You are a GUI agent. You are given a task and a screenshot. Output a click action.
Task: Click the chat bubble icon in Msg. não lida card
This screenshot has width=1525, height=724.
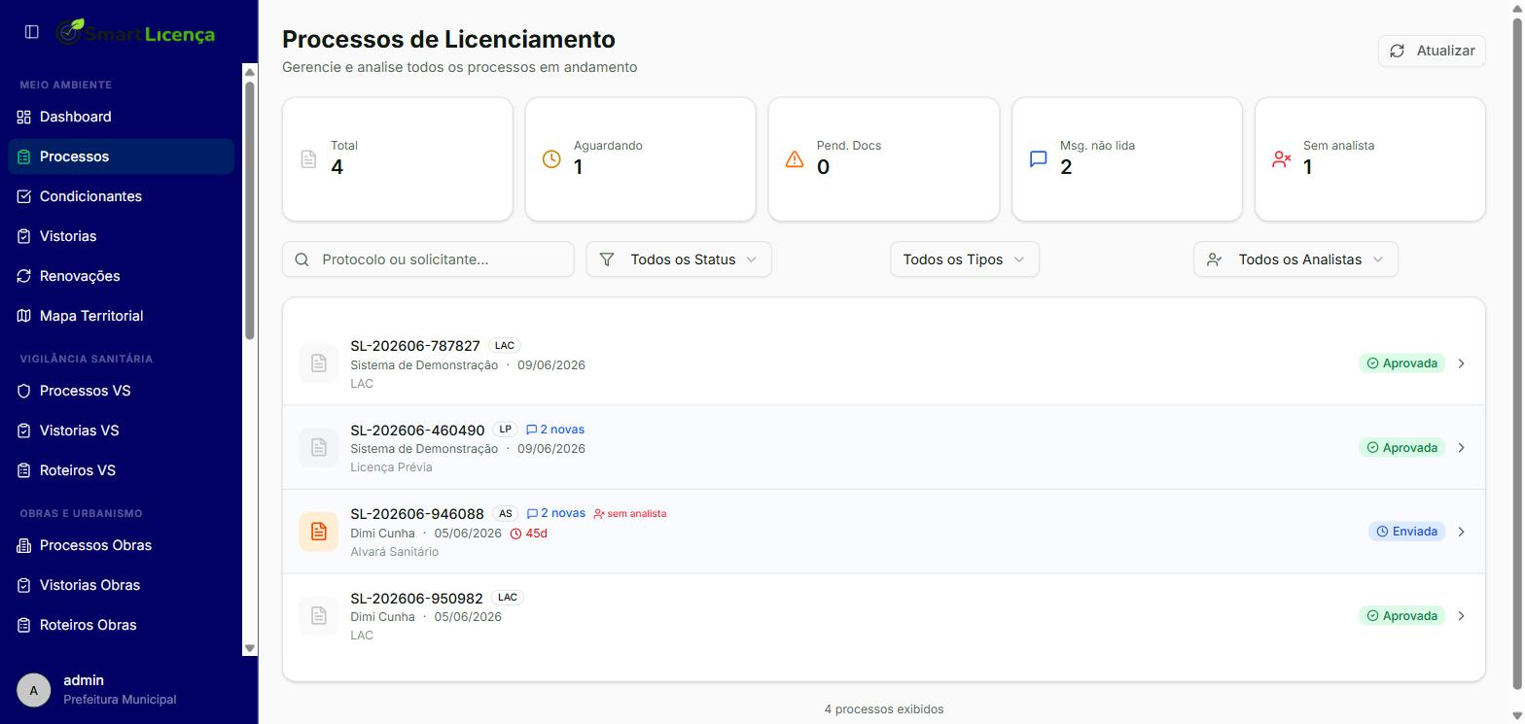coord(1038,158)
